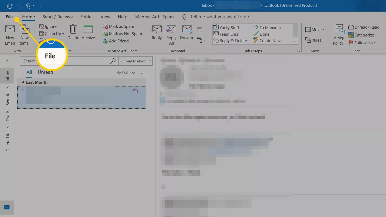Screen dimensions: 386x217
Task: Expand the conversation in the selected message
Action: coord(22,91)
